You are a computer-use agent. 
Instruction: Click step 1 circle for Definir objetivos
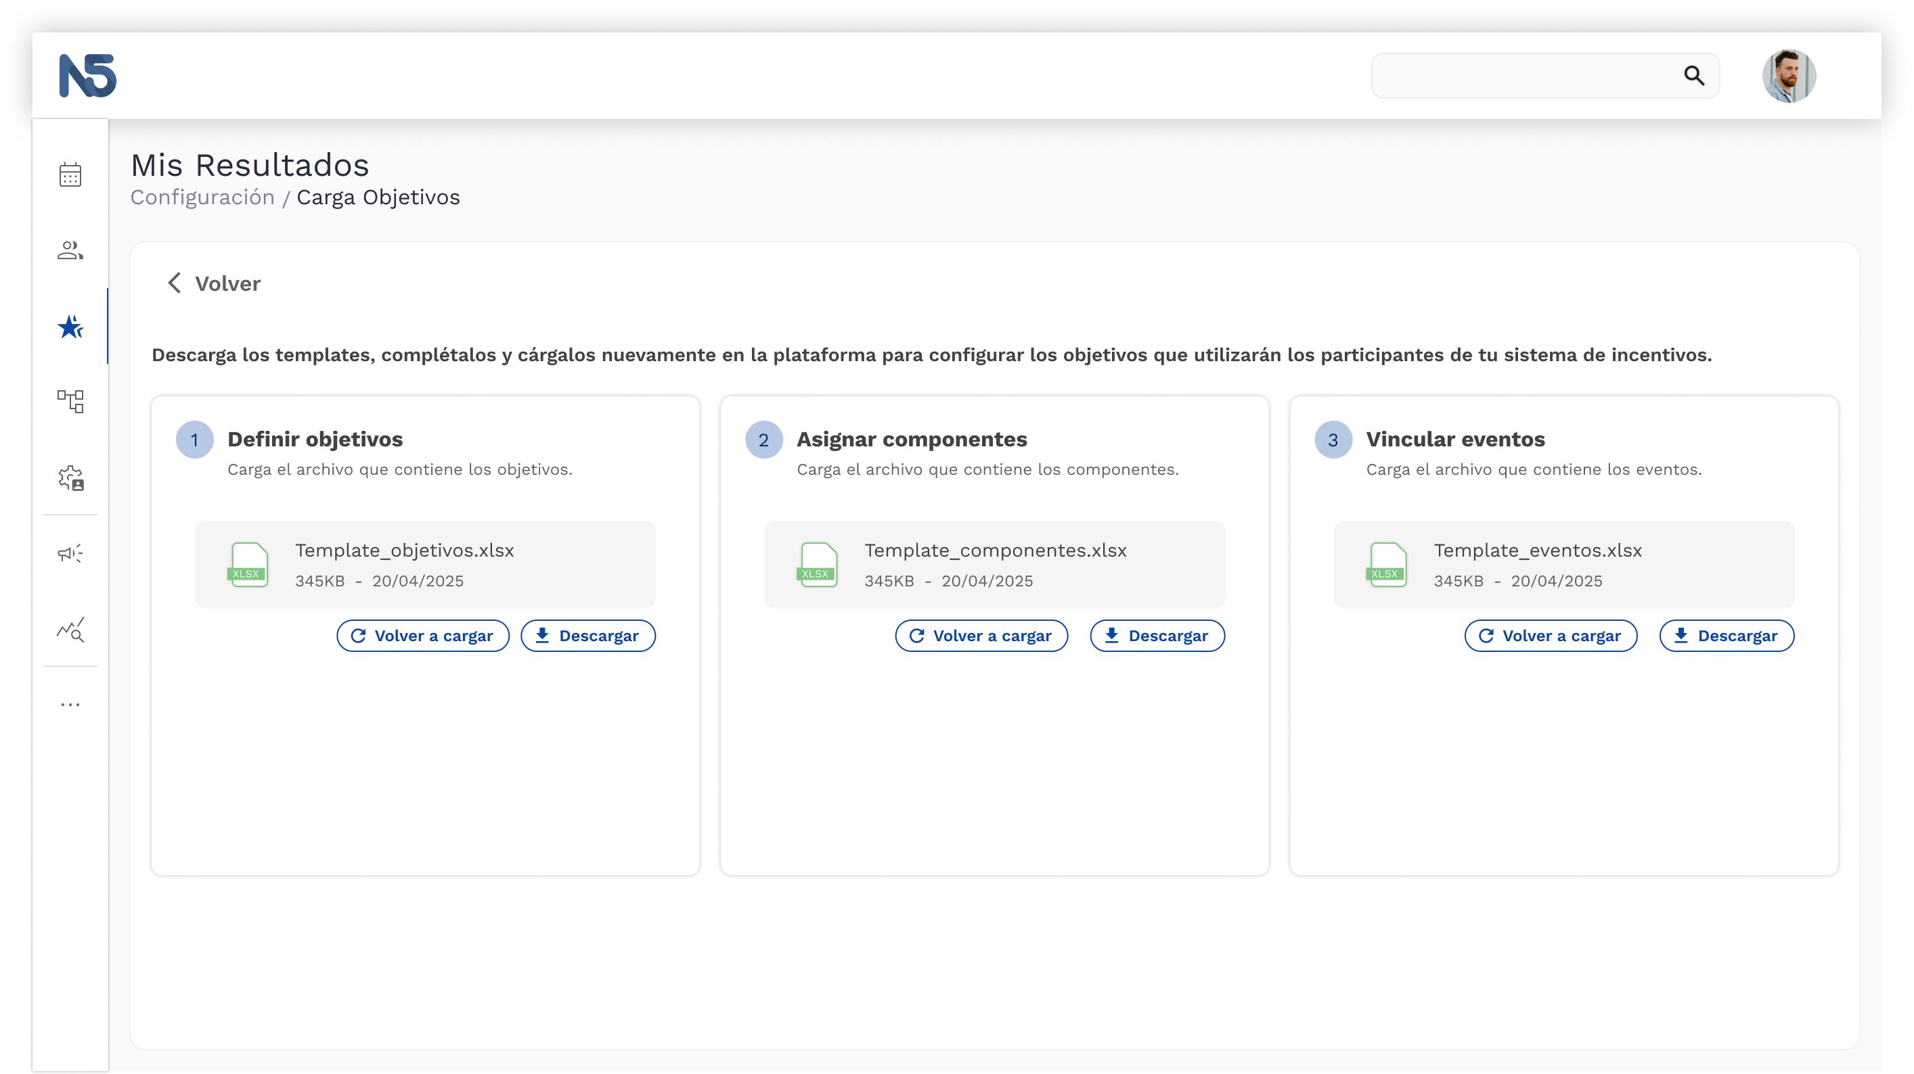coord(195,440)
